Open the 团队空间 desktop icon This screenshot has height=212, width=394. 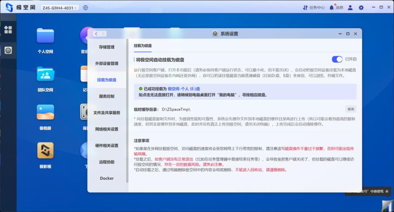coord(45,74)
